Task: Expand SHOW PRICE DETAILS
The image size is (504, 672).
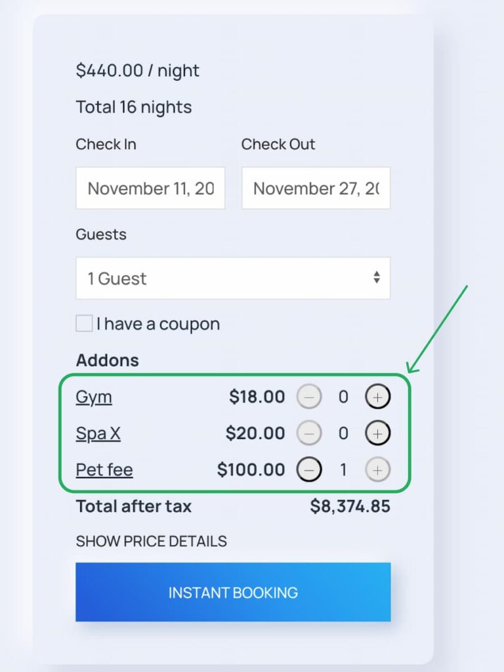Action: click(151, 541)
